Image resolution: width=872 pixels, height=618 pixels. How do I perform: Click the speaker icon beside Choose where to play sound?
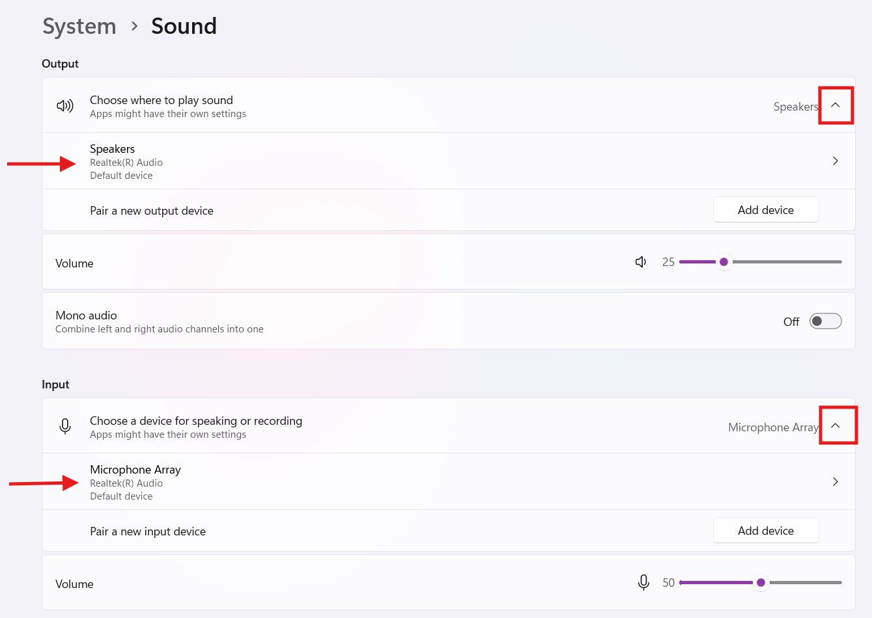pyautogui.click(x=65, y=106)
